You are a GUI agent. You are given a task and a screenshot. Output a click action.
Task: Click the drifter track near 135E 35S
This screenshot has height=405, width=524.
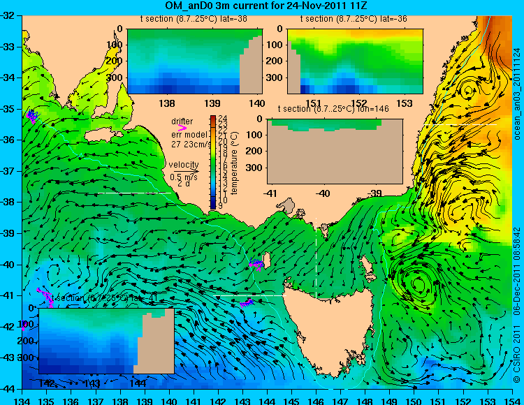coord(32,115)
